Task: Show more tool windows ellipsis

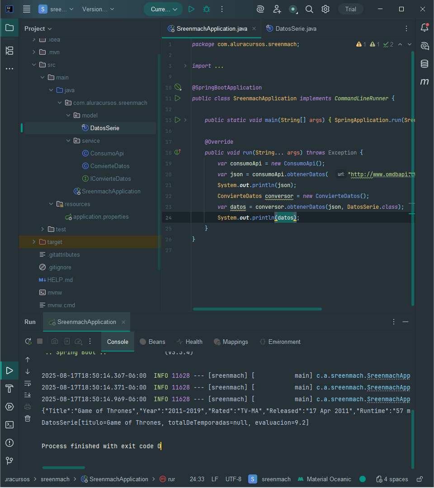Action: tap(9, 69)
